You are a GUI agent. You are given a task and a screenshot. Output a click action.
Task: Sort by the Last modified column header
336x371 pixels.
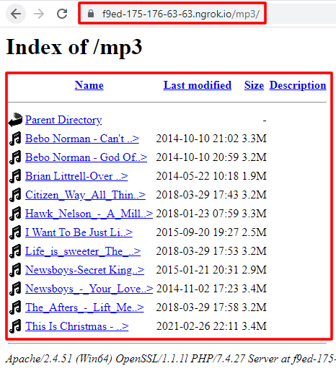198,85
